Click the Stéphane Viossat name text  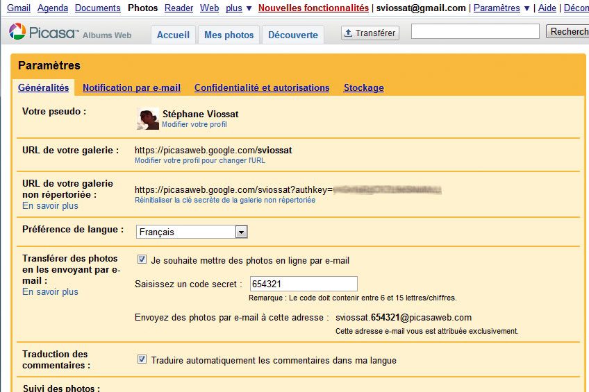click(x=200, y=114)
